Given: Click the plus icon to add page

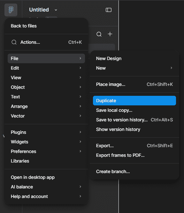Looking at the screenshot, I should (x=110, y=34).
